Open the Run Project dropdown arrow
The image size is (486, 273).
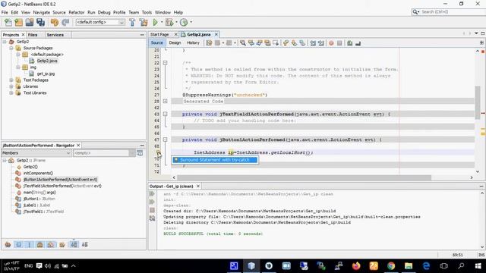pyautogui.click(x=162, y=22)
